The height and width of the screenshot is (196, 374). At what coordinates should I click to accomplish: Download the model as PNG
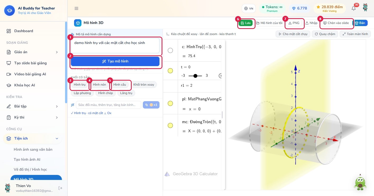(x=294, y=23)
